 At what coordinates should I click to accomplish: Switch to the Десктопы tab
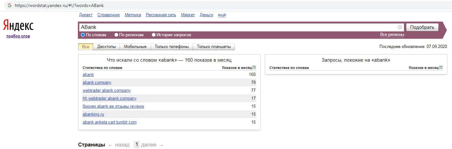(107, 47)
